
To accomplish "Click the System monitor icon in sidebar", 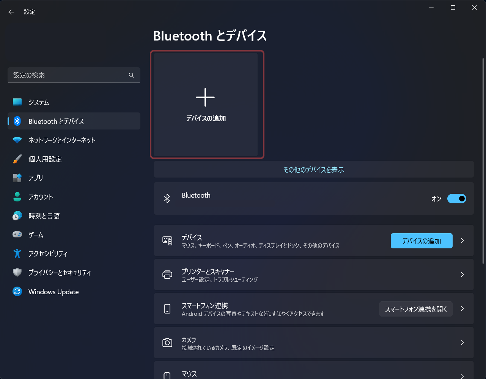I will 17,102.
